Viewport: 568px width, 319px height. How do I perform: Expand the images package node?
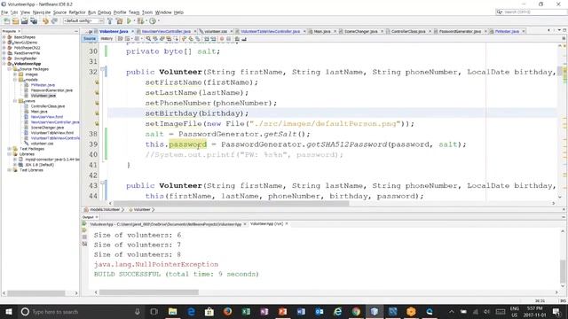click(15, 74)
